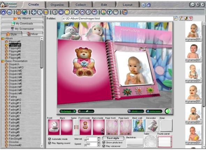Viewport: 206px width, 150px height.
Task: Click the Fullscreen button under the preview
Action: 154,111
